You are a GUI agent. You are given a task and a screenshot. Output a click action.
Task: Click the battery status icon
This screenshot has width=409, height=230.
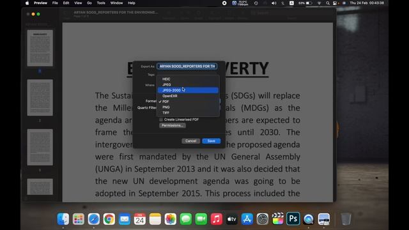click(x=305, y=3)
